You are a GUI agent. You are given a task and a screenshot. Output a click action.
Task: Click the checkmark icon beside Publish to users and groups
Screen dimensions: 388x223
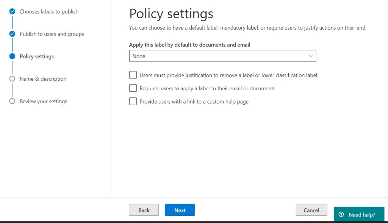(x=12, y=34)
